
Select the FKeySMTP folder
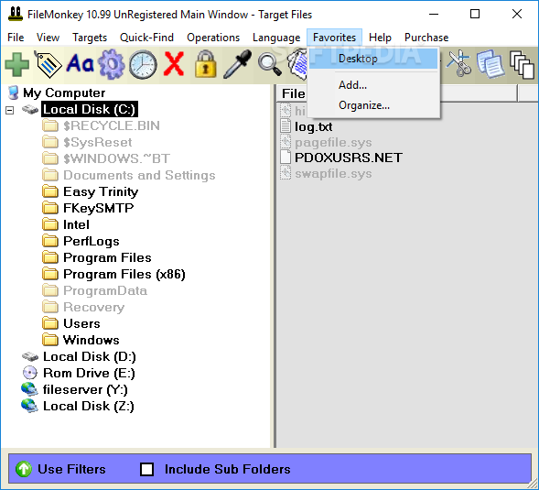pos(99,208)
